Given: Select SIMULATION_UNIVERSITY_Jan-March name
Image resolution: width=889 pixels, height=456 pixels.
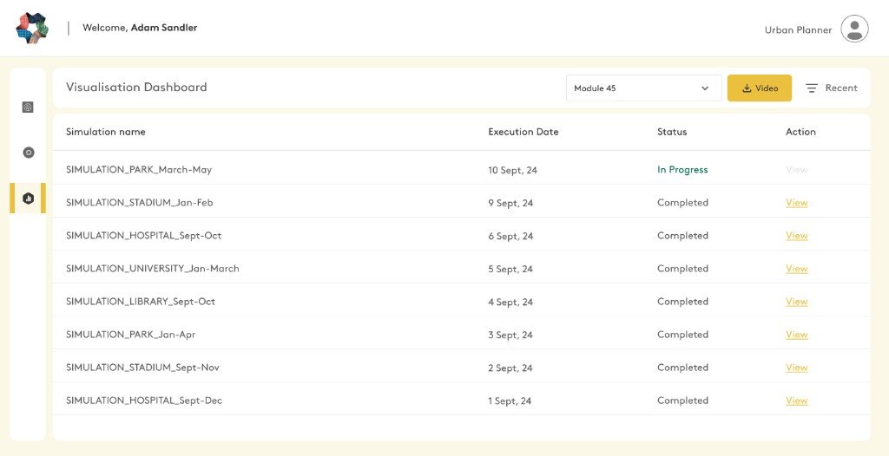Looking at the screenshot, I should 153,269.
